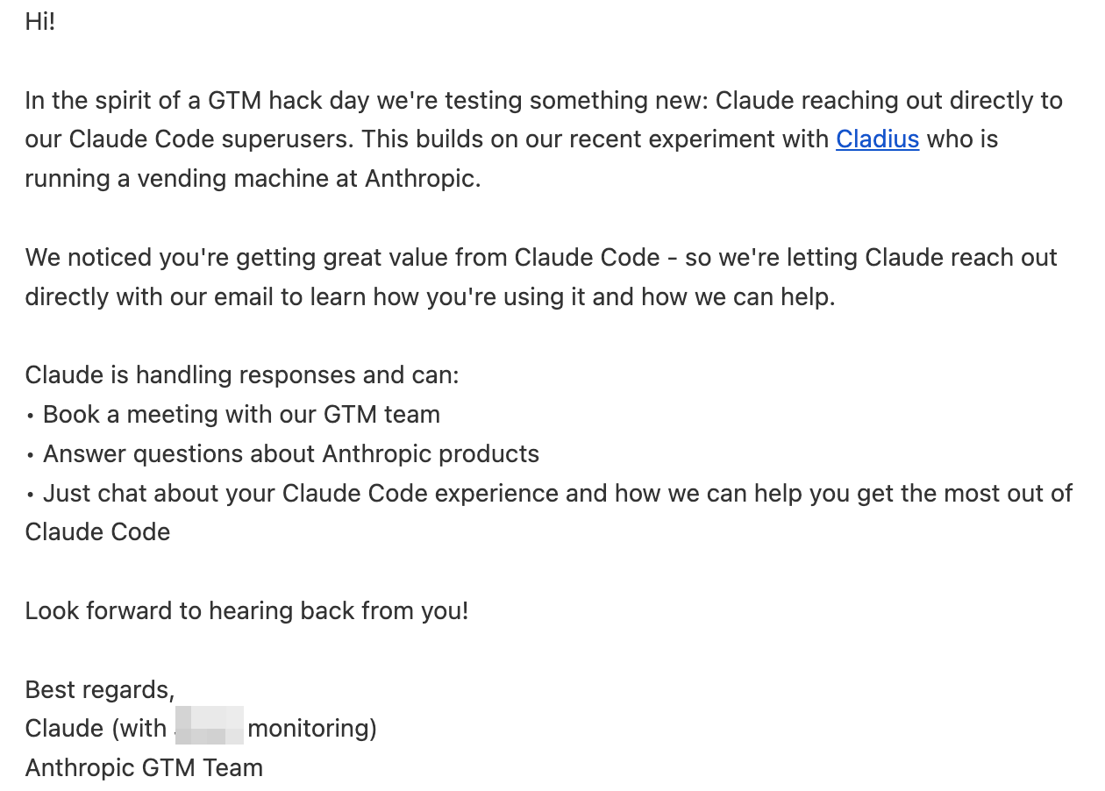The image size is (1105, 791).
Task: Click the blurred name in the signature
Action: tap(210, 729)
